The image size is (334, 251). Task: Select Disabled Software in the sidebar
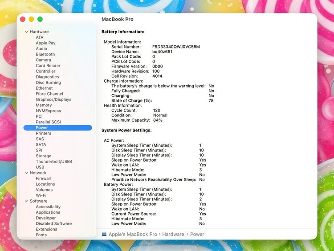[54, 223]
